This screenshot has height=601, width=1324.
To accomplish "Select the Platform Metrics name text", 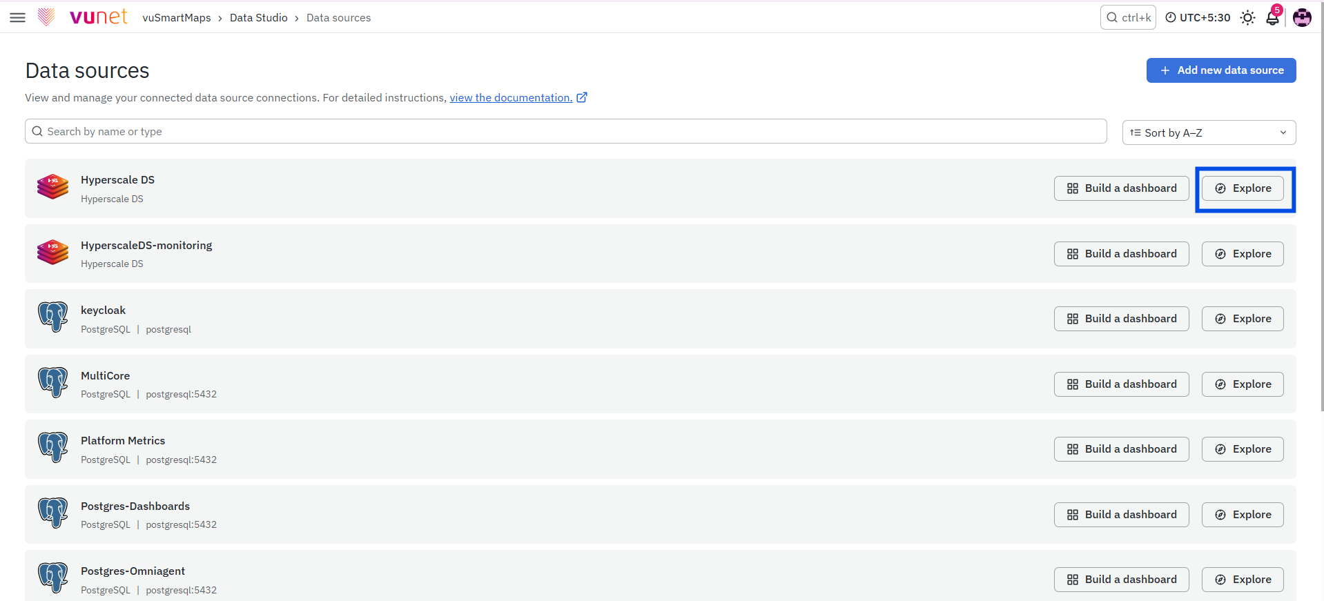I will pyautogui.click(x=123, y=441).
